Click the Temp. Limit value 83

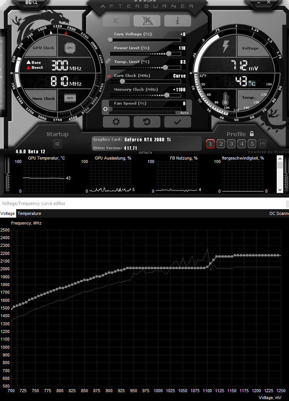(183, 62)
